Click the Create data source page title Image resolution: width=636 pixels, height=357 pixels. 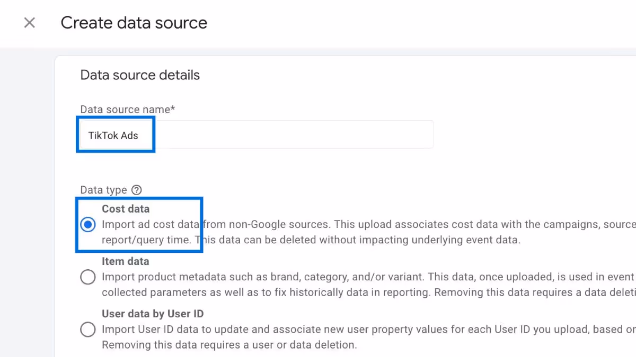pos(134,23)
